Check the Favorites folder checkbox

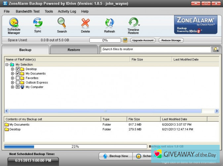point(18,78)
